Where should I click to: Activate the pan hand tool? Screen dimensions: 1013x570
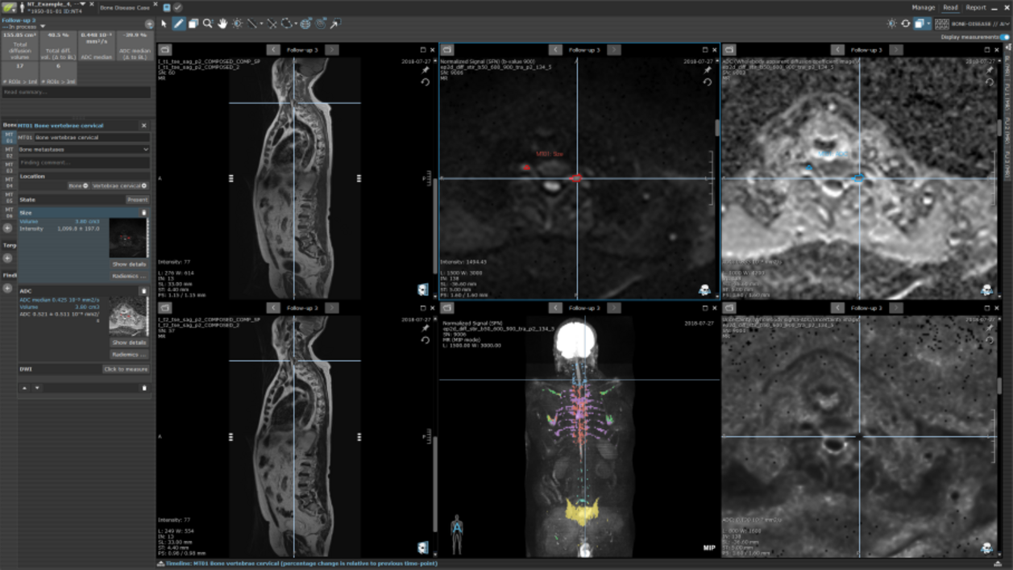click(x=222, y=24)
